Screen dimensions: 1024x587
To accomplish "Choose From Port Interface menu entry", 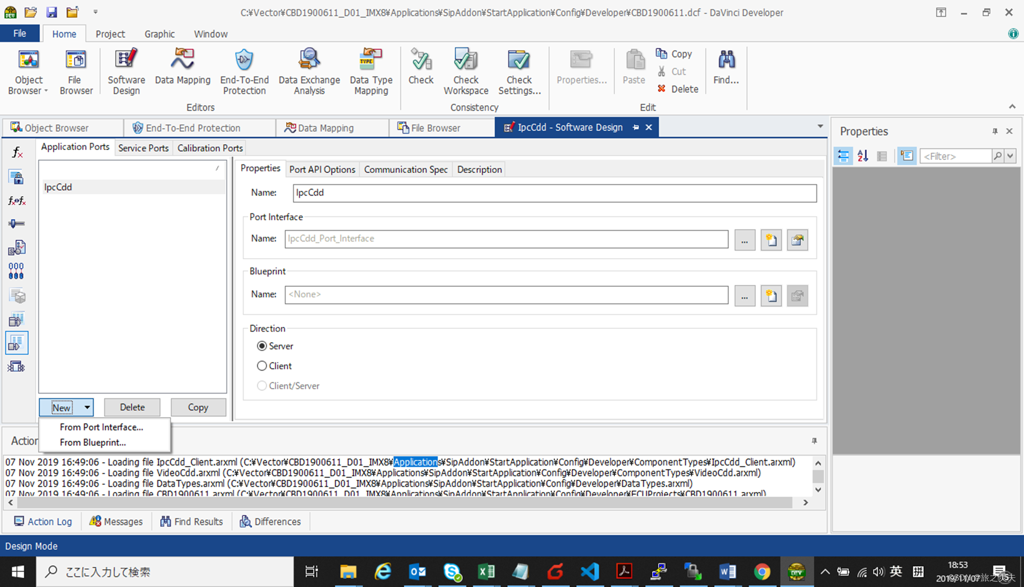I will pos(101,427).
